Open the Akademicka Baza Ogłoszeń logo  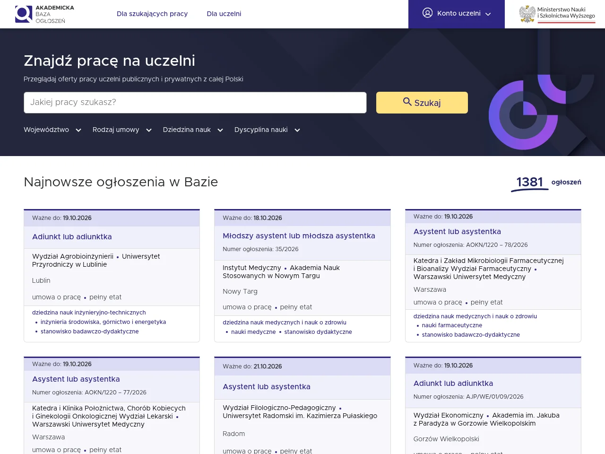coord(44,14)
